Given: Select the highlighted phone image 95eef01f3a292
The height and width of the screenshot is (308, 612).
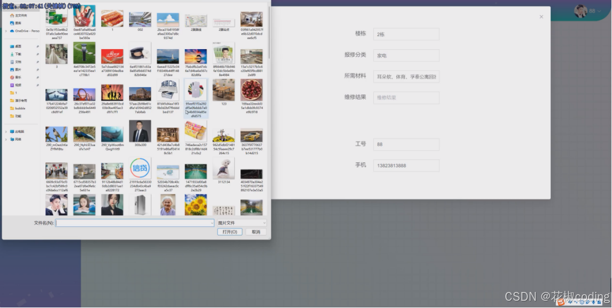Looking at the screenshot, I should [x=196, y=98].
